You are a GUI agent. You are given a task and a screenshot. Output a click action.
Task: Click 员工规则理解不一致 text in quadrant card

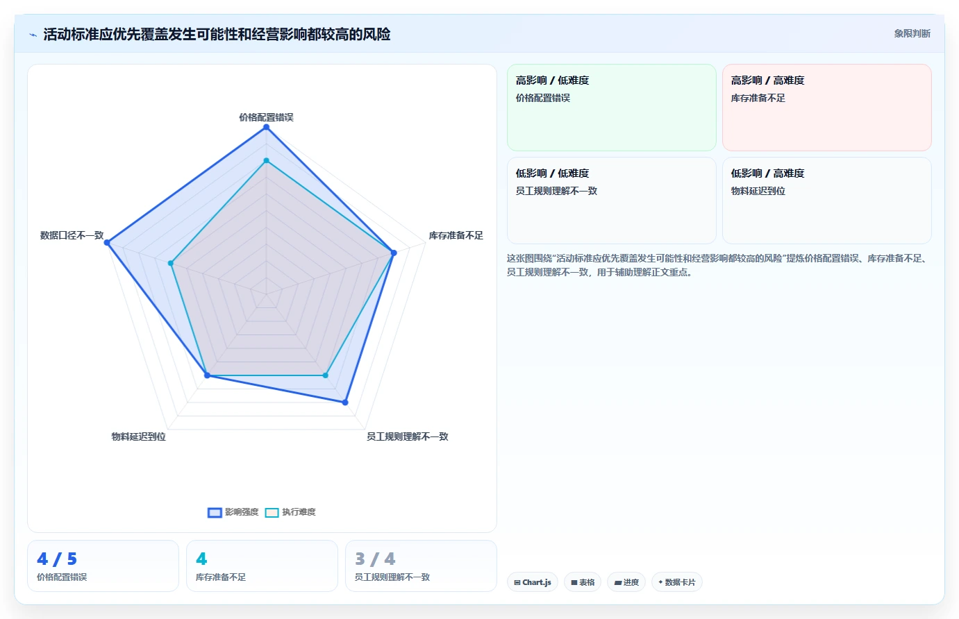pos(556,191)
